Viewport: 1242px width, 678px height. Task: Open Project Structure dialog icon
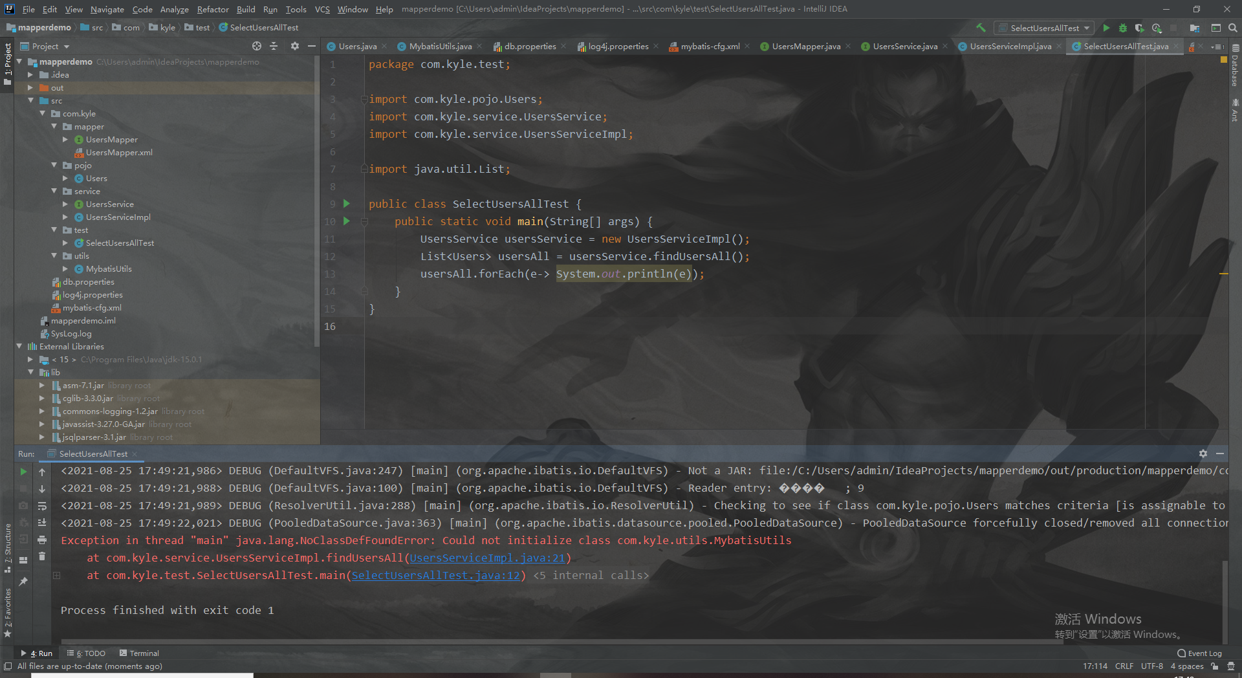click(1195, 28)
